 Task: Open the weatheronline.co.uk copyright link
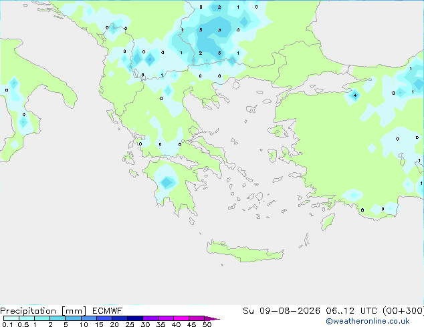[367, 321]
